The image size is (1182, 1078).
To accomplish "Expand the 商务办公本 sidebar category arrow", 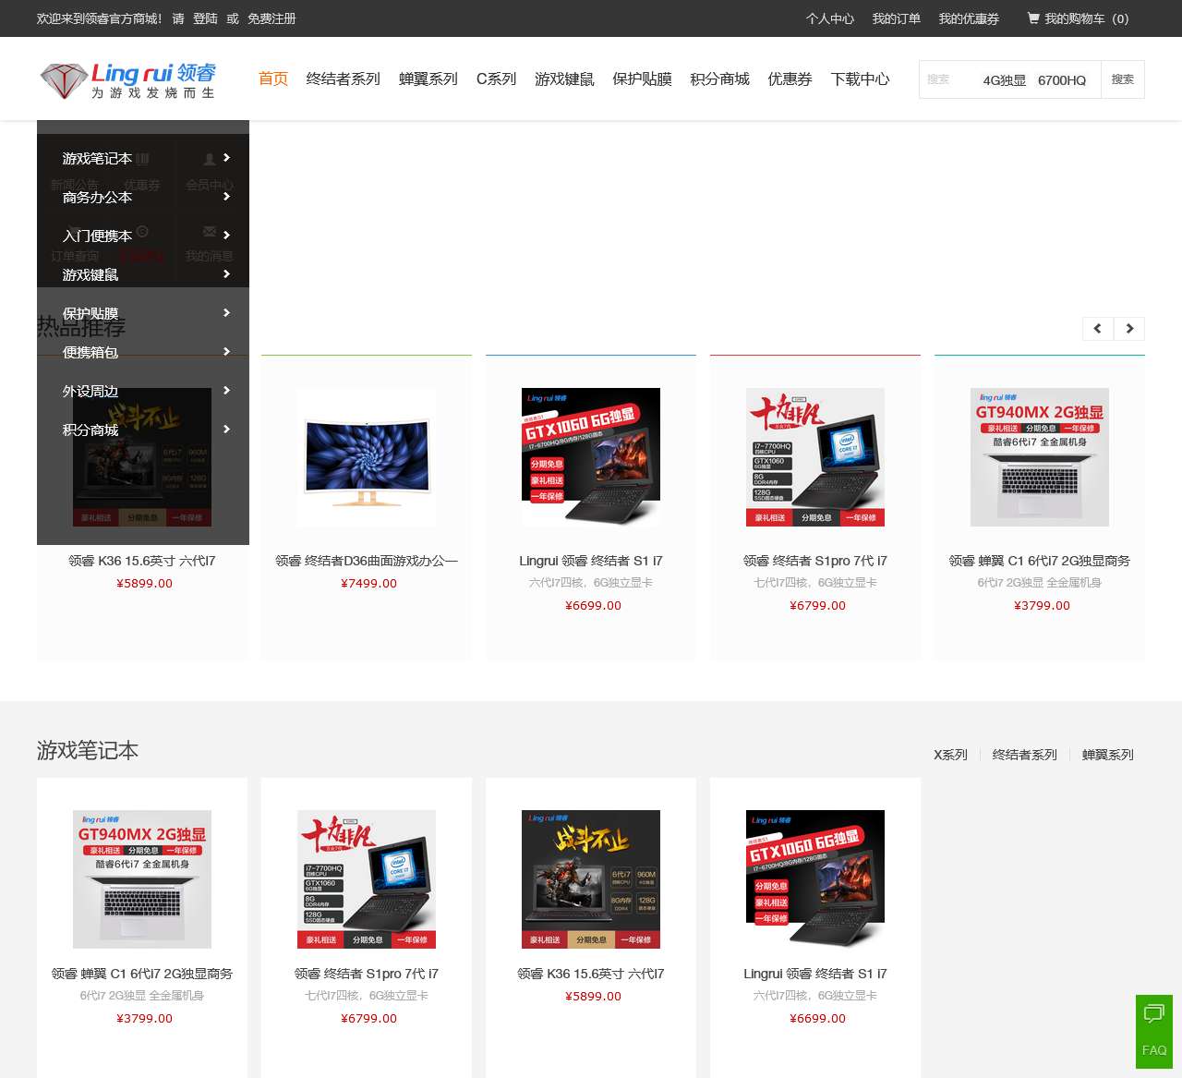I will [x=226, y=197].
